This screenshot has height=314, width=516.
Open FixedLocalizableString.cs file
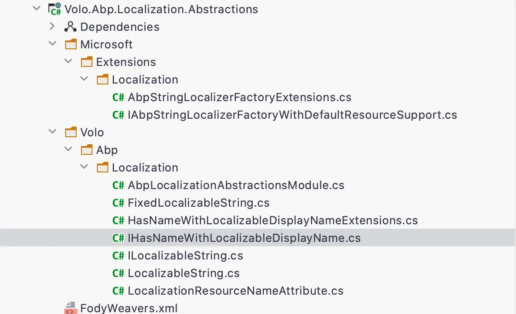point(199,203)
